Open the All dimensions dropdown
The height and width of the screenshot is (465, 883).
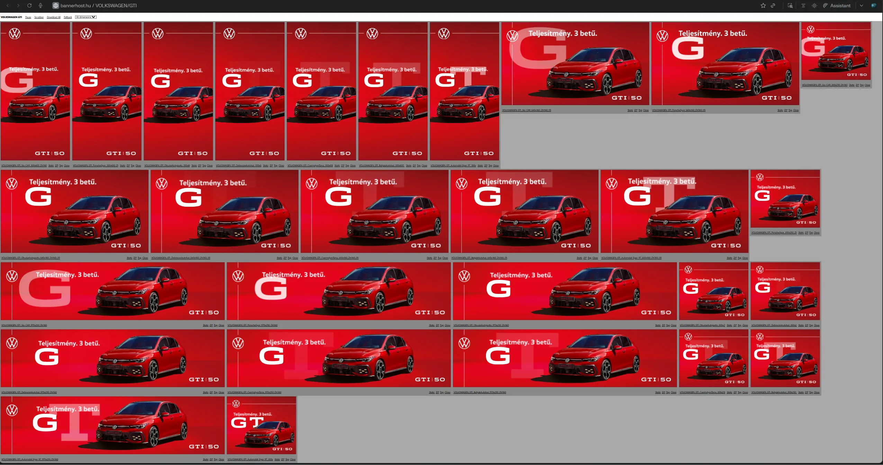pos(85,17)
